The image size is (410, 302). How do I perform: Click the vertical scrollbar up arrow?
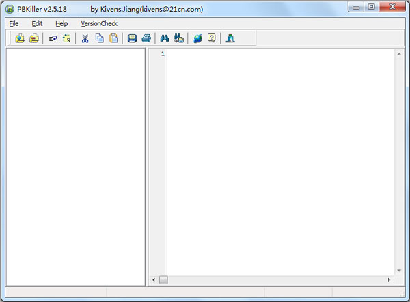(399, 54)
